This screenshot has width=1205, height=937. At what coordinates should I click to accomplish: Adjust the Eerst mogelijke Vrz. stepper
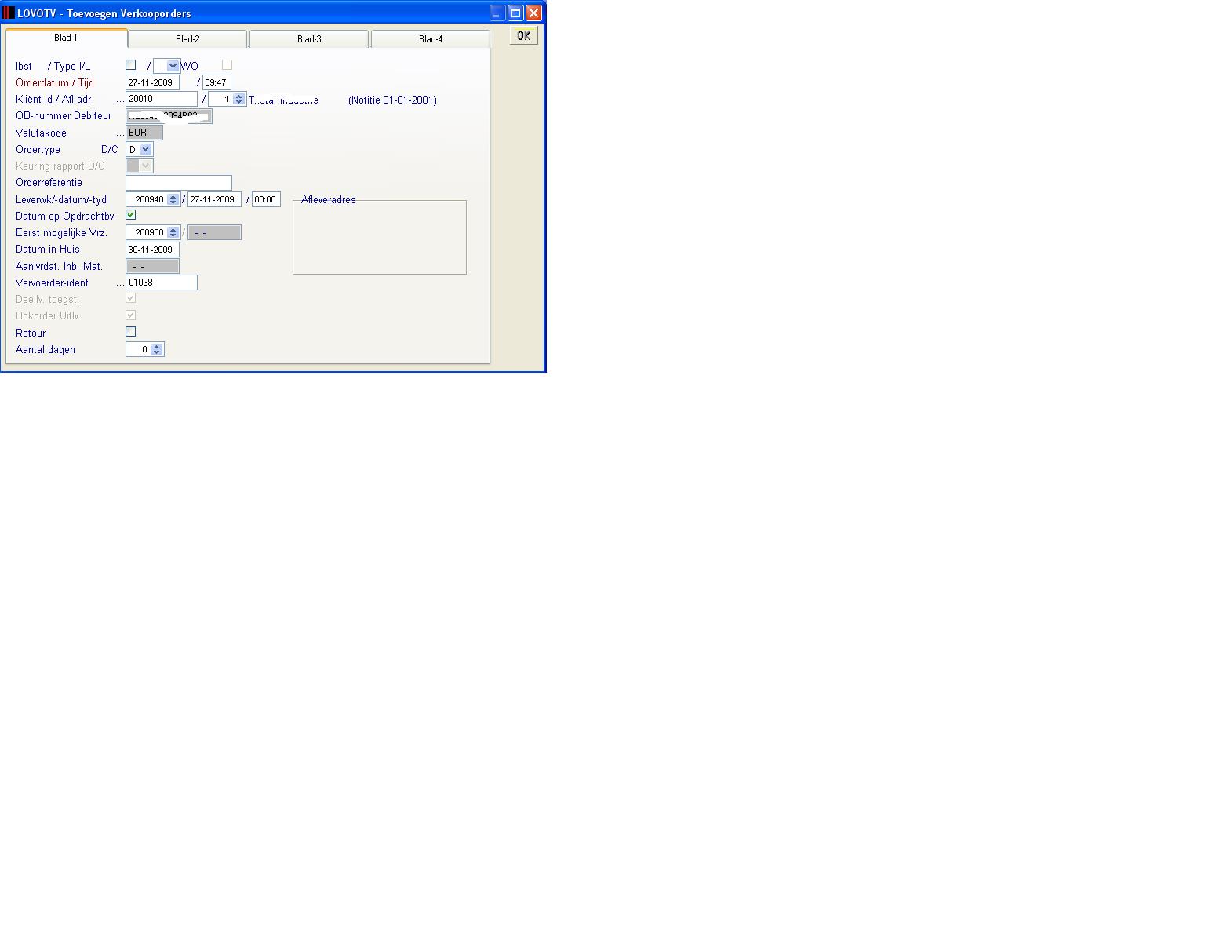173,232
